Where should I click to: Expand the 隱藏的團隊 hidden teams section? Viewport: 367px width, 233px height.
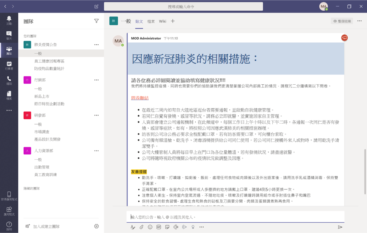pyautogui.click(x=32, y=188)
